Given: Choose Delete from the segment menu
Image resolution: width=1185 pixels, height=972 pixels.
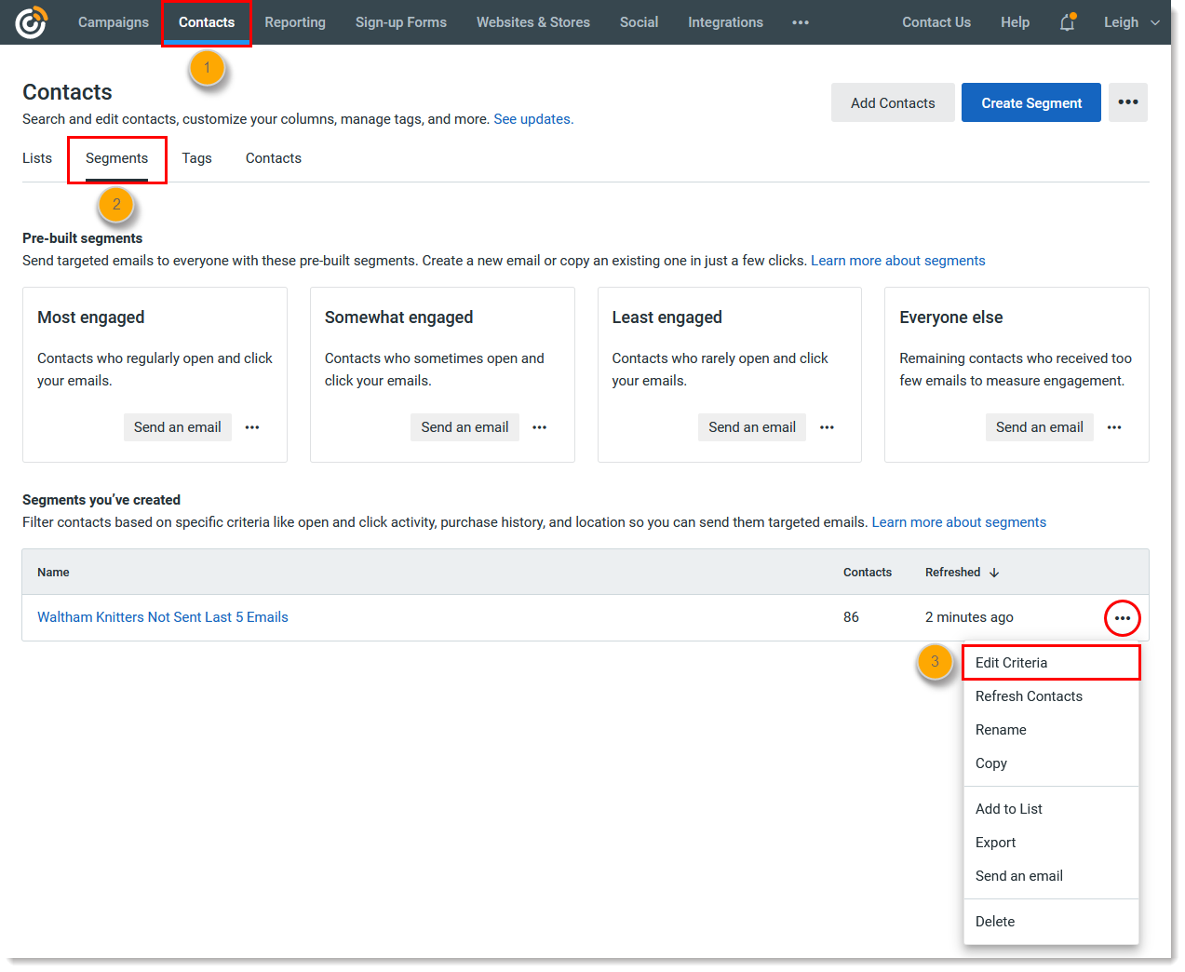Looking at the screenshot, I should [x=994, y=921].
